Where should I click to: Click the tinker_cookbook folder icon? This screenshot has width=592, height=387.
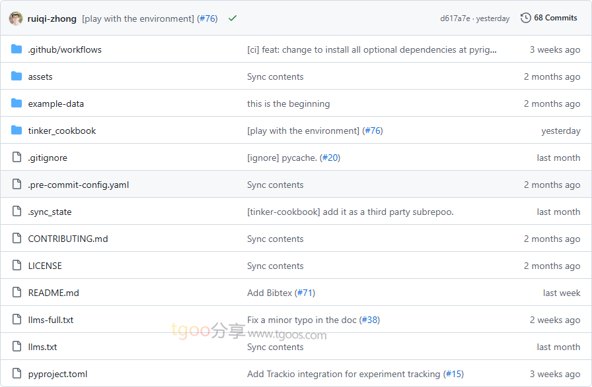pyautogui.click(x=17, y=131)
